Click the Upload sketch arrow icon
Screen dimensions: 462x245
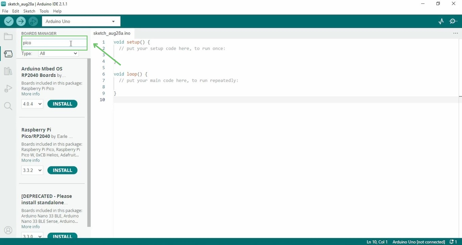click(21, 21)
